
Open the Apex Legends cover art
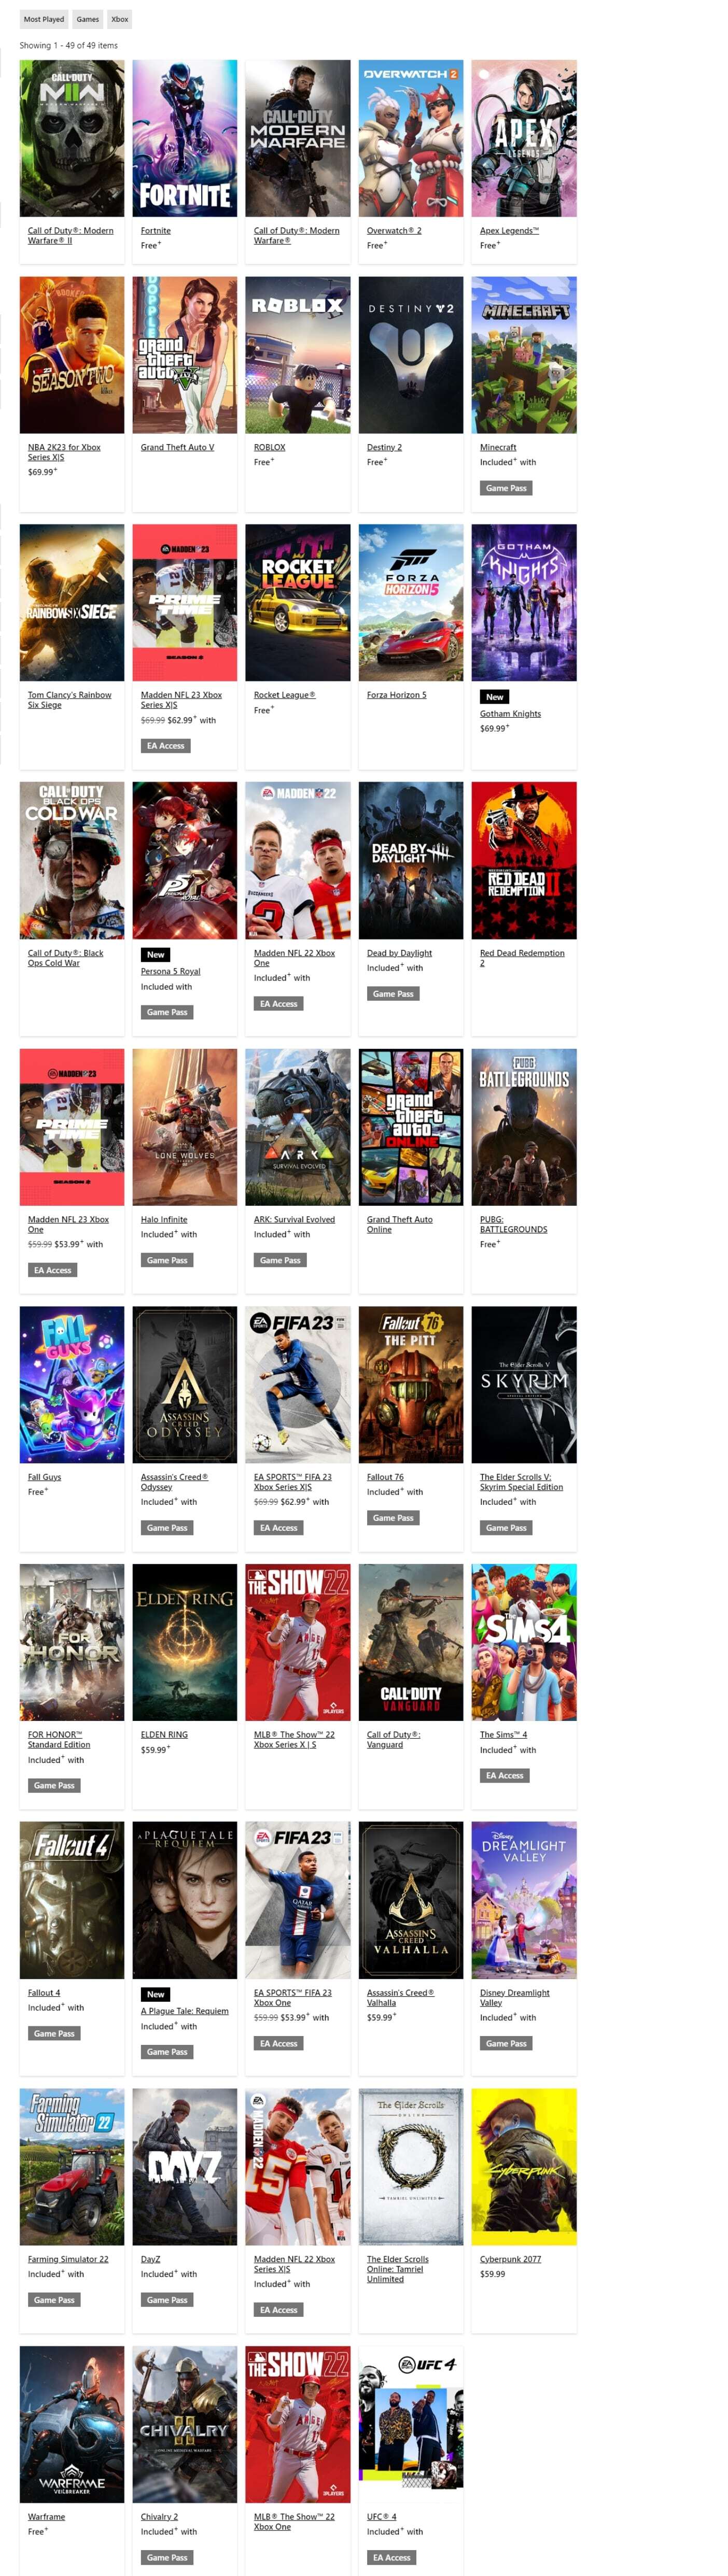(524, 138)
